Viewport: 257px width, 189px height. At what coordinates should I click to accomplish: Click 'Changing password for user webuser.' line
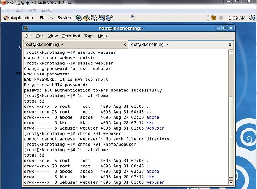click(69, 69)
